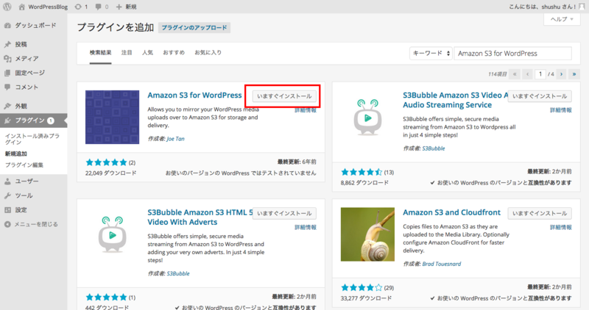Collapse menu via メニューを閉じる arrow icon
The image size is (589, 310).
[x=7, y=224]
